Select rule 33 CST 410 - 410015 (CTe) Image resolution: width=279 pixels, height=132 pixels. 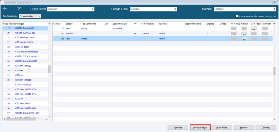point(25,94)
